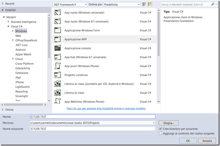Click the Applicazione Windows Form template icon

(57, 30)
